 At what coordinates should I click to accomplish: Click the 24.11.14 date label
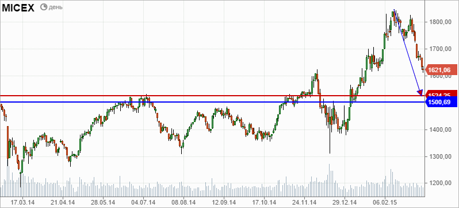304,202
